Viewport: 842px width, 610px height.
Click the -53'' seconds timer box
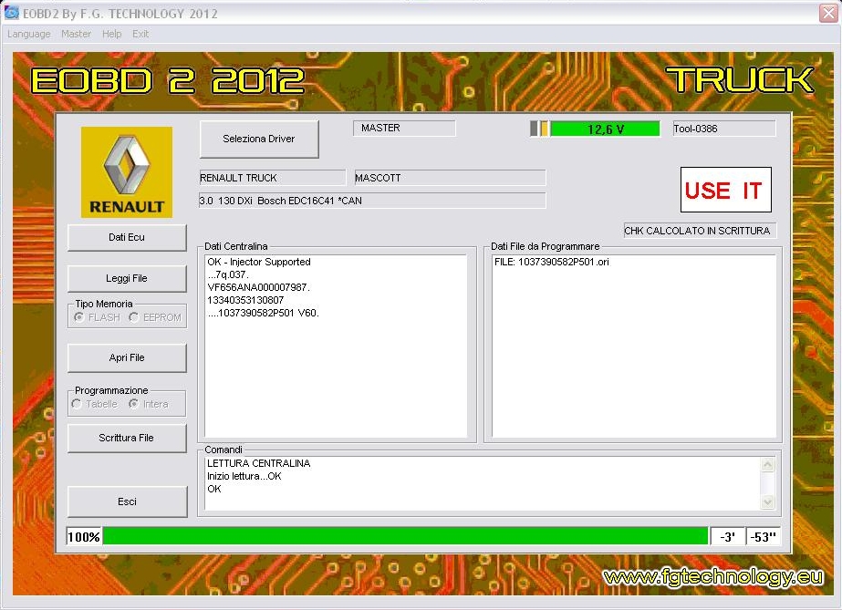tap(763, 536)
